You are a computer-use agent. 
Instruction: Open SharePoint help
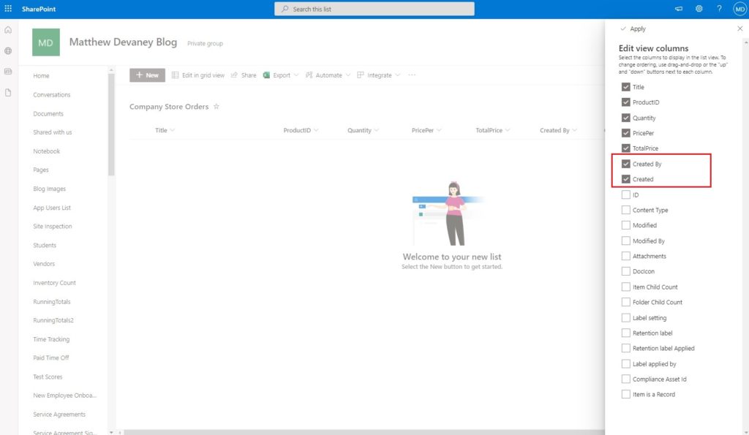pyautogui.click(x=719, y=8)
